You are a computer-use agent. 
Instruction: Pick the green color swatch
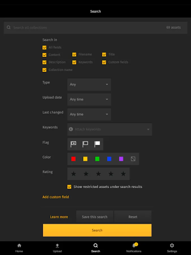tap(97, 159)
